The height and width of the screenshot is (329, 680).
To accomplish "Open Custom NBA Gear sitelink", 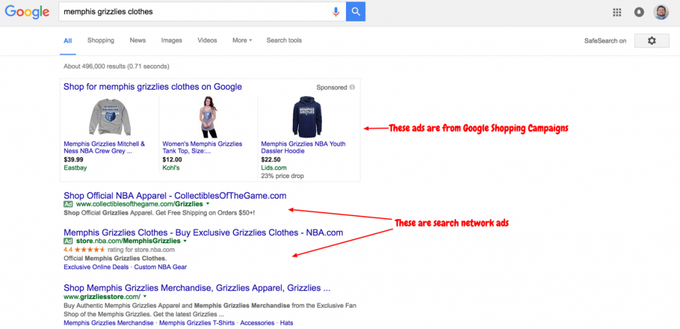I will 161,267.
